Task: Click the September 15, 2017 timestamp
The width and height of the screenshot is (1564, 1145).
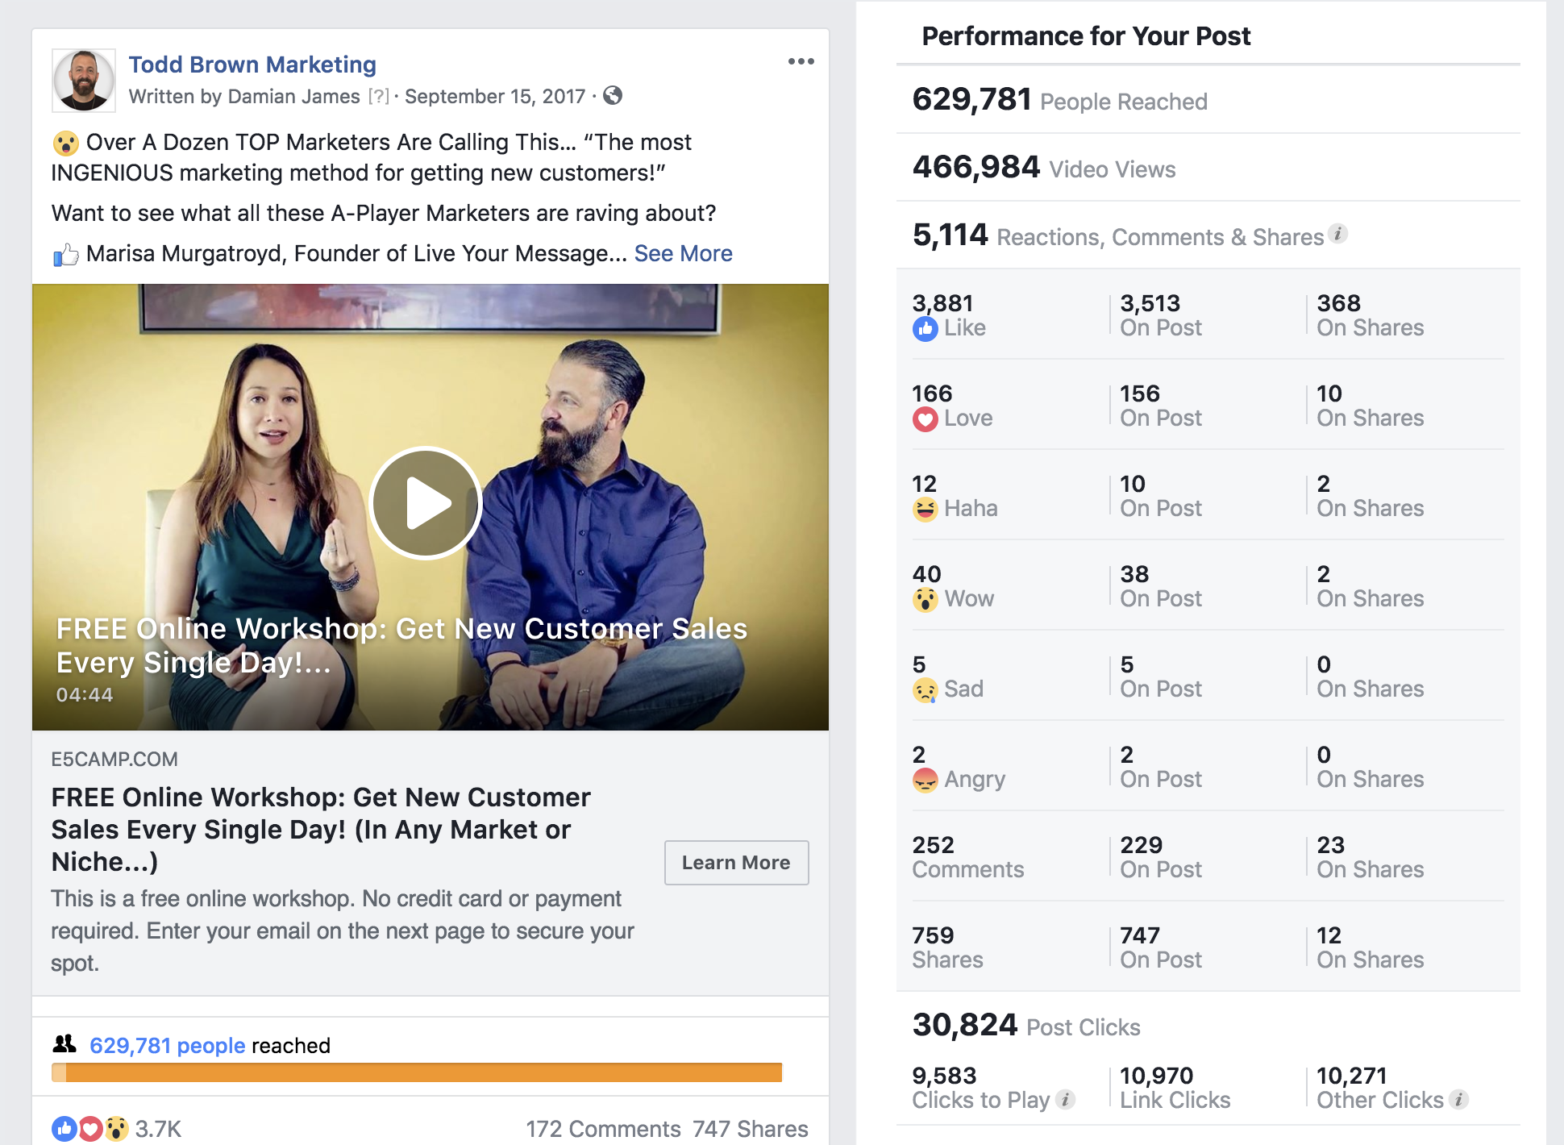Action: [495, 97]
